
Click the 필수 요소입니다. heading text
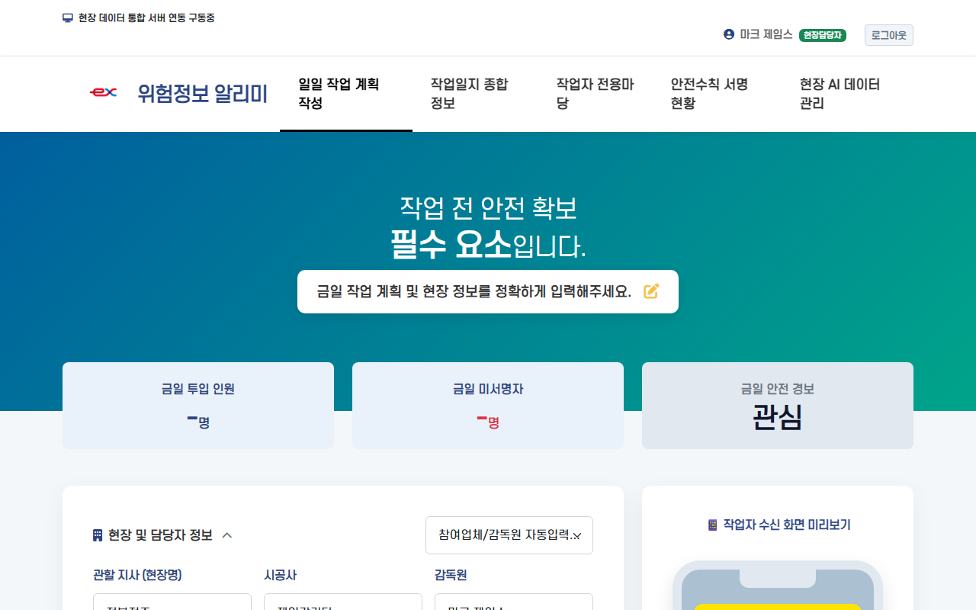[x=488, y=245]
